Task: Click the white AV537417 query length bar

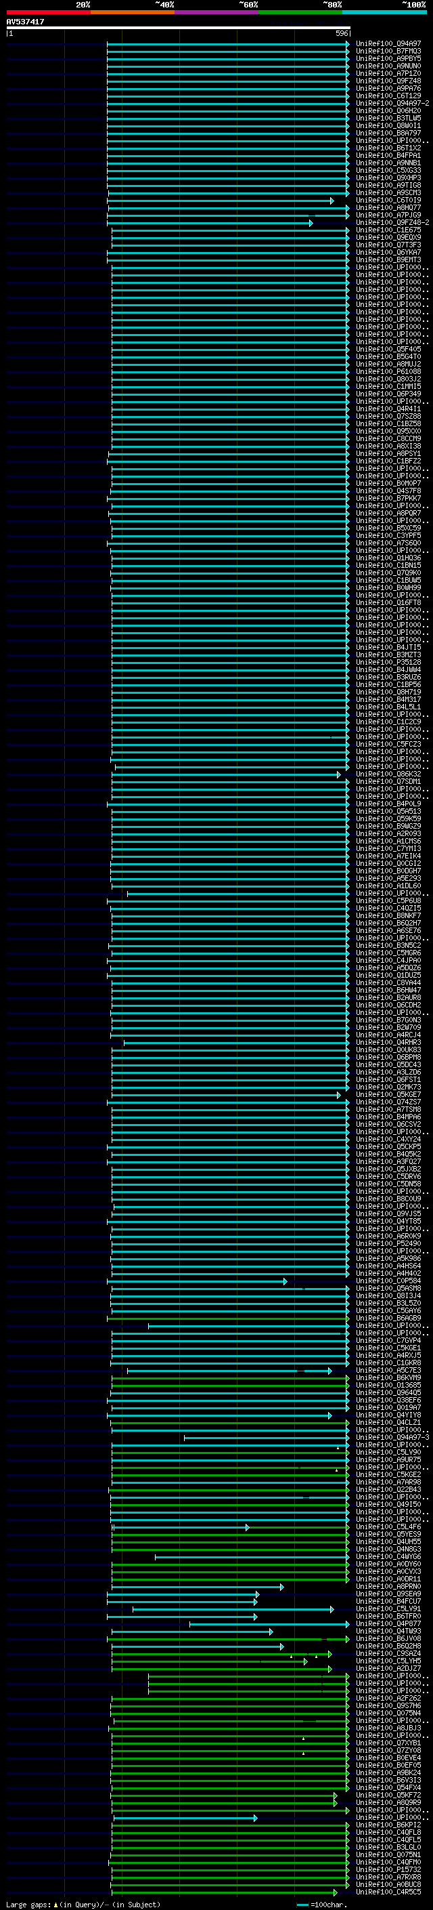Action: [x=178, y=27]
